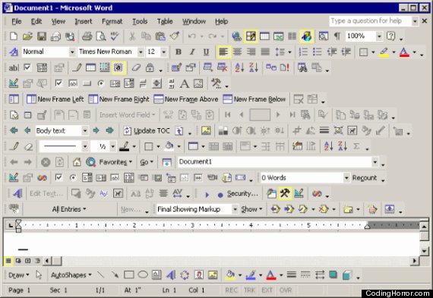Click the Save floppy disk icon

(x=42, y=36)
